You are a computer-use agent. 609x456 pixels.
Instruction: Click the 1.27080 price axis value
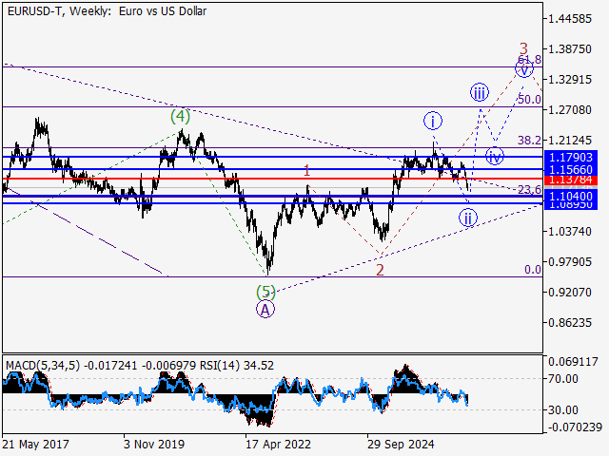point(570,110)
